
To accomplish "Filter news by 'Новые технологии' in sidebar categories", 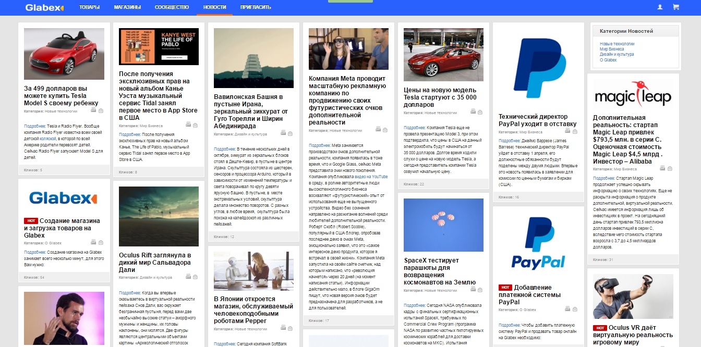I will [x=617, y=44].
